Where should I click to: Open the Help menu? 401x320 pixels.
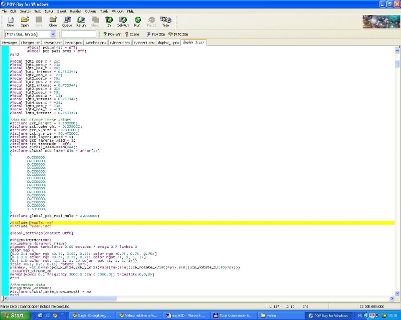click(x=130, y=11)
